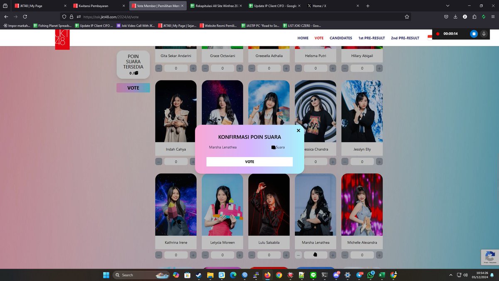The height and width of the screenshot is (281, 499).
Task: Open Excel from the taskbar
Action: 382,275
